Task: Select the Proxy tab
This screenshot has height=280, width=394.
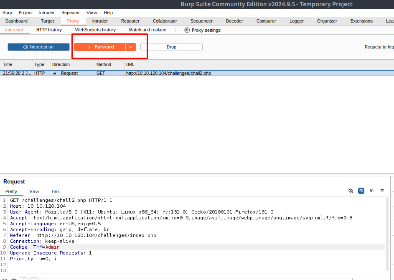Action: [x=73, y=21]
